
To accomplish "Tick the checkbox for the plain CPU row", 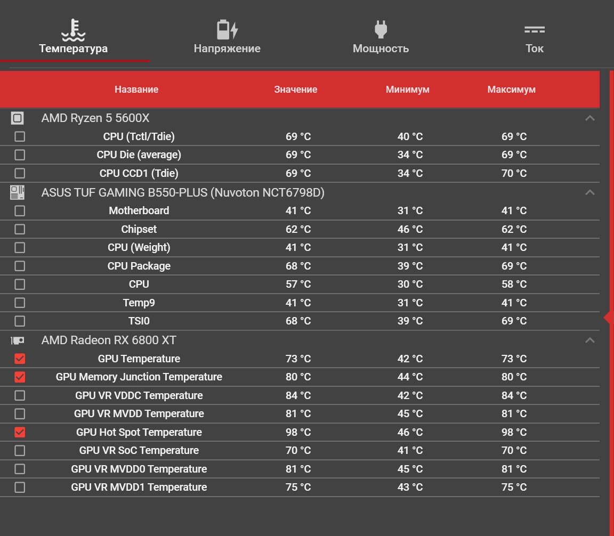I will (x=20, y=284).
